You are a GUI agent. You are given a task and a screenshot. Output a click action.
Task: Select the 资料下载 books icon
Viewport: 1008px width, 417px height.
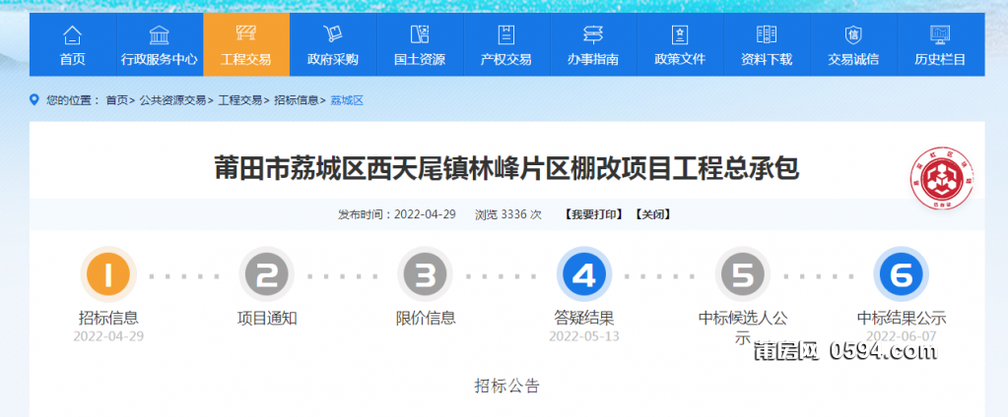(767, 34)
